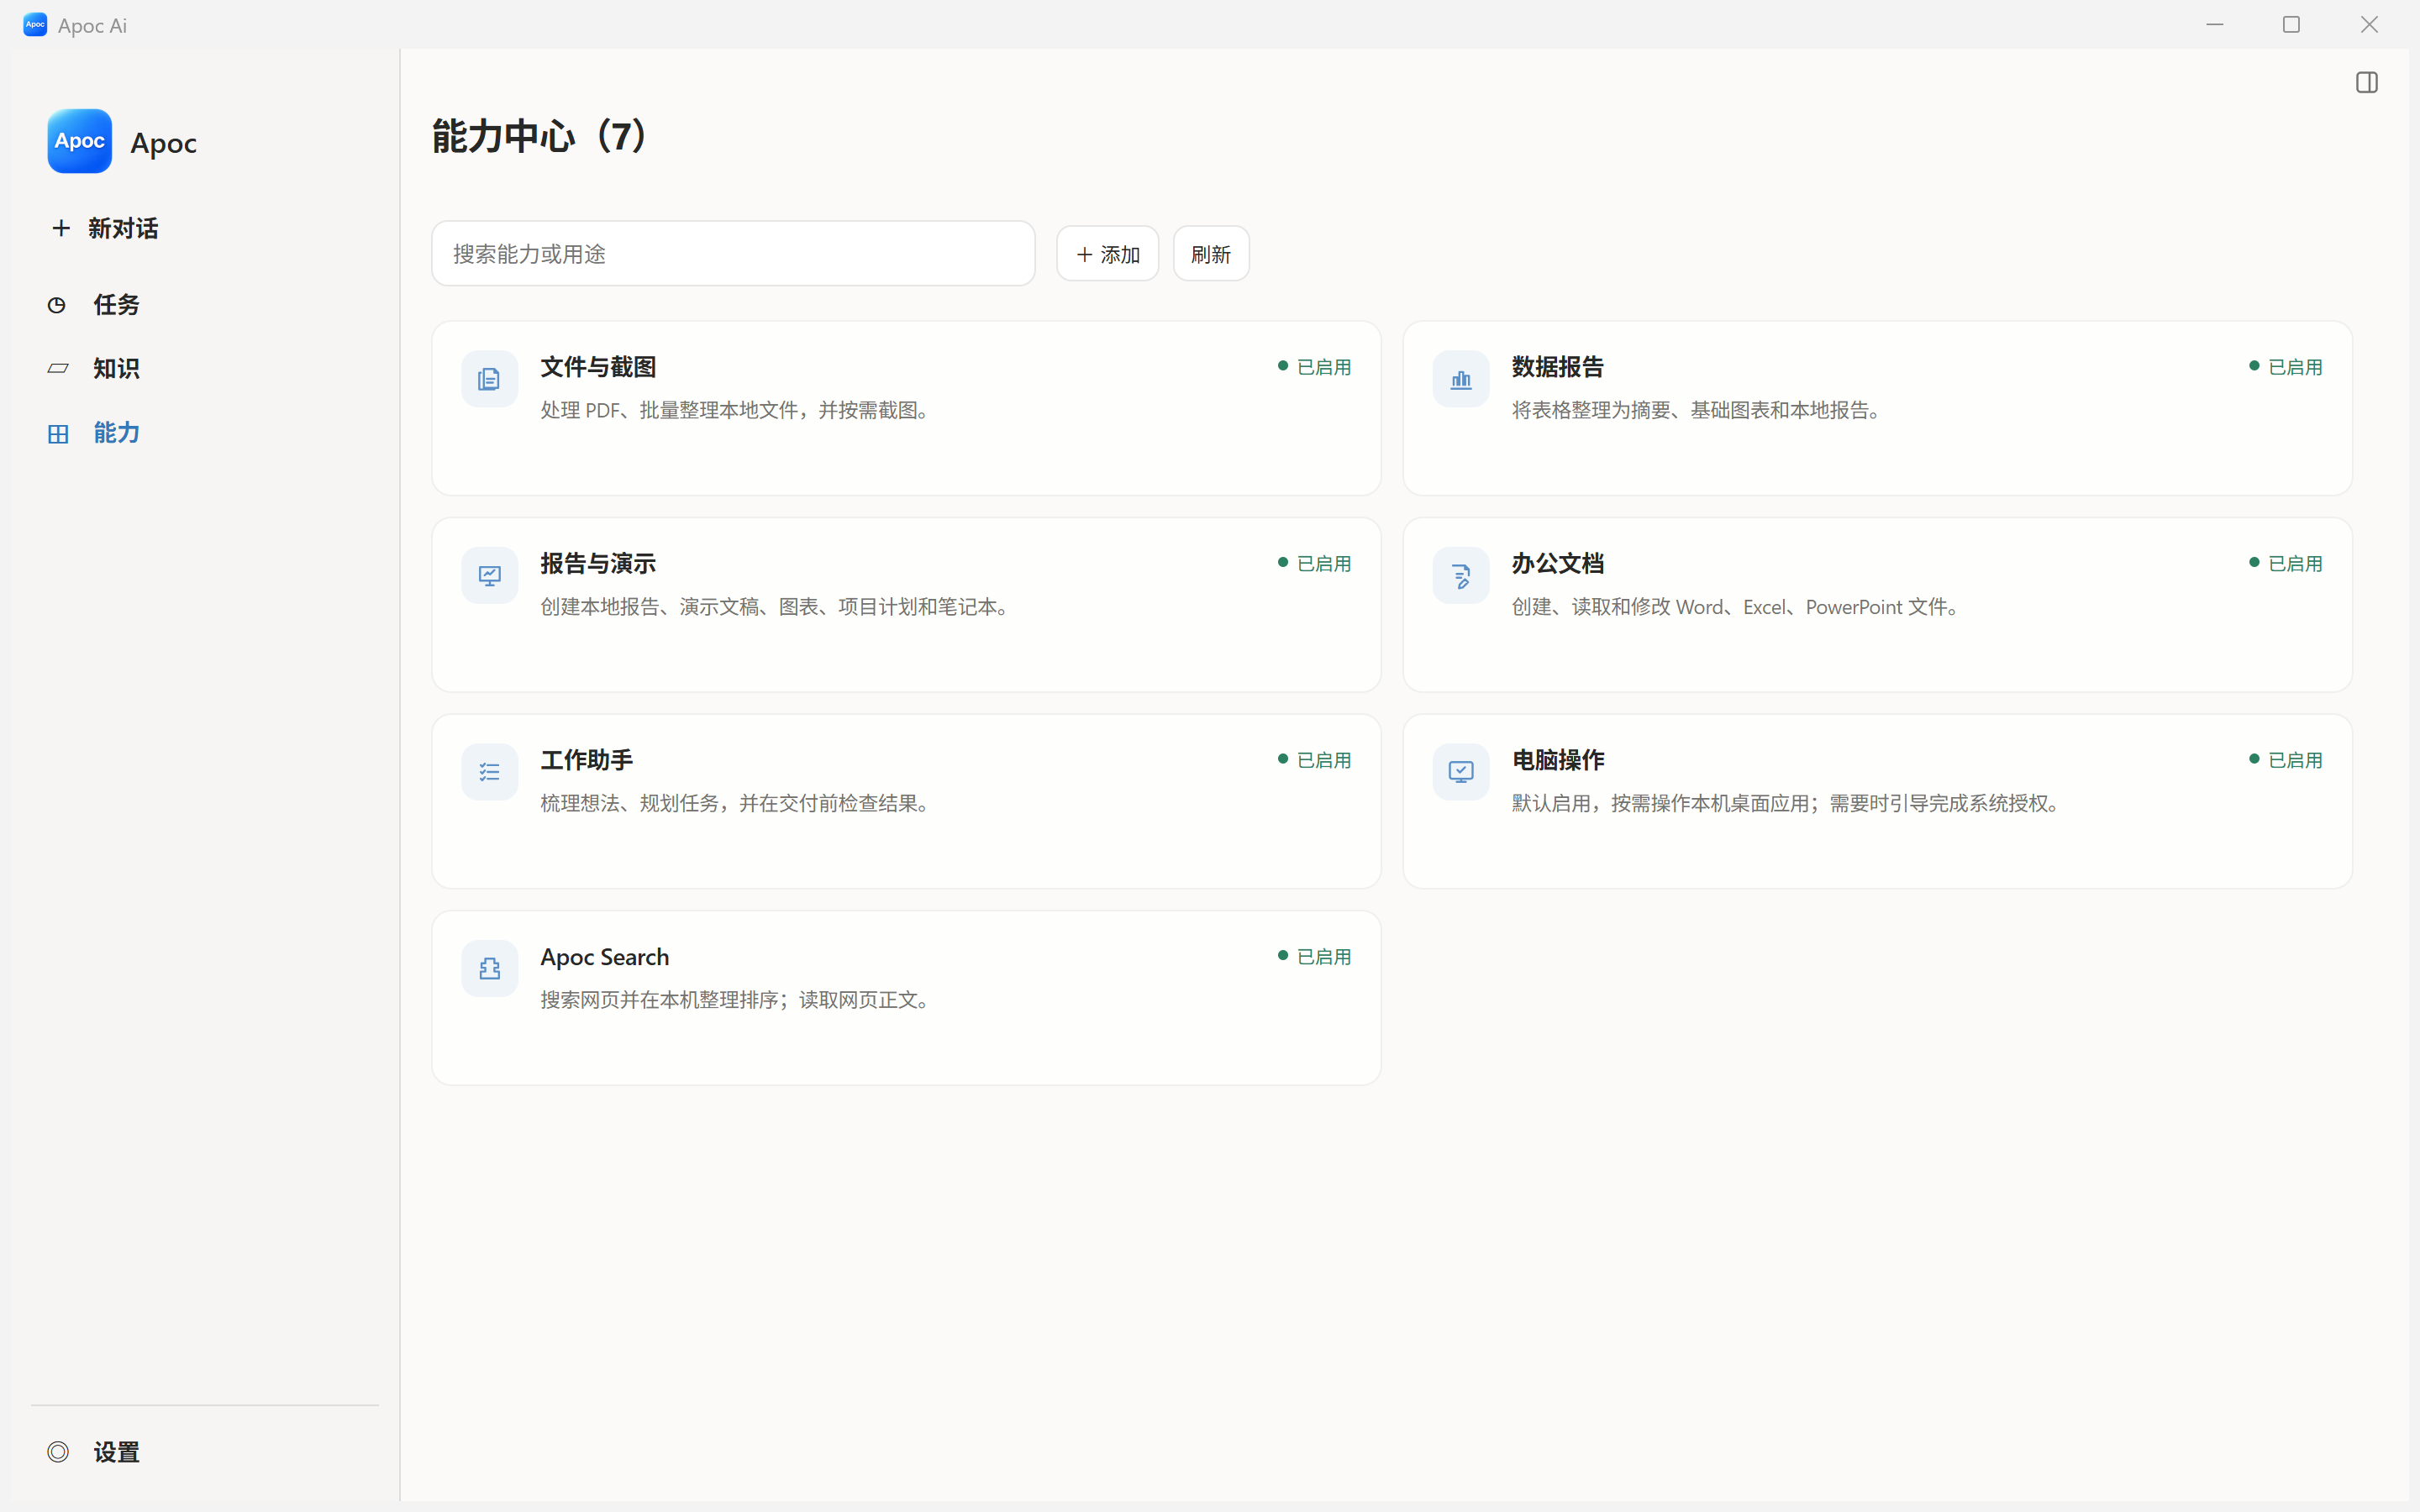Click the 刷新 button

pos(1210,254)
